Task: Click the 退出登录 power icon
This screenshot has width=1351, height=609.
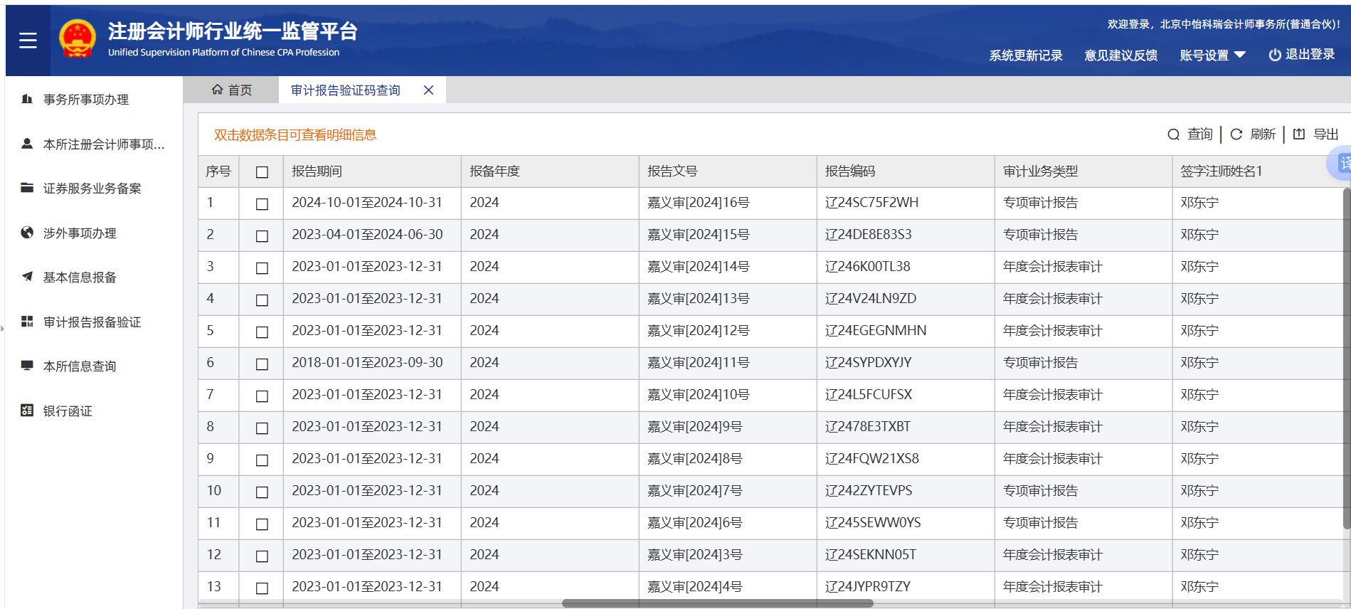Action: click(1275, 55)
